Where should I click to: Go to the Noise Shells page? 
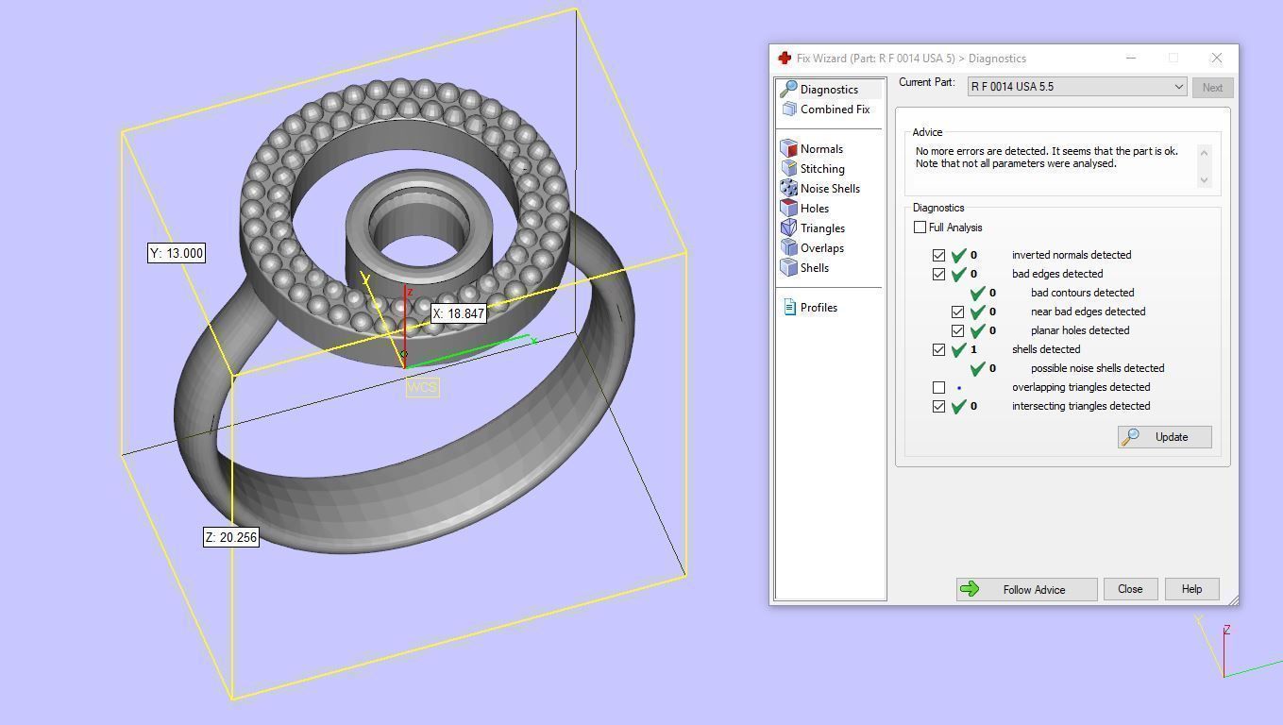[830, 189]
